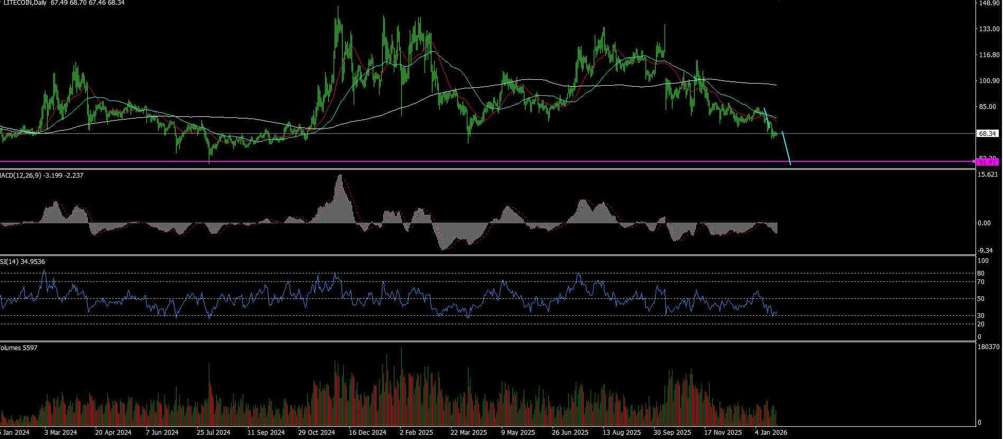Click the 26 Jun 2025 date label
The width and height of the screenshot is (1003, 439).
coord(570,433)
